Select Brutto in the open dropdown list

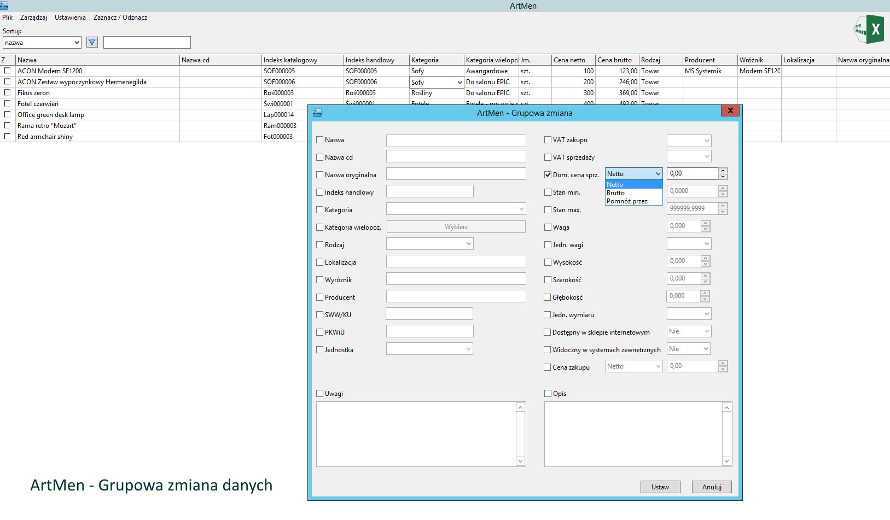[633, 193]
